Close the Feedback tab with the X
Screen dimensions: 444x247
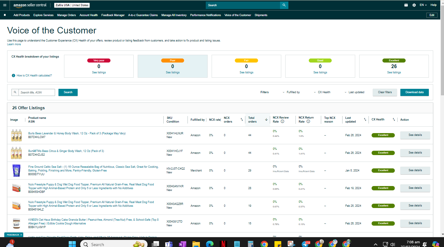click(x=21, y=235)
